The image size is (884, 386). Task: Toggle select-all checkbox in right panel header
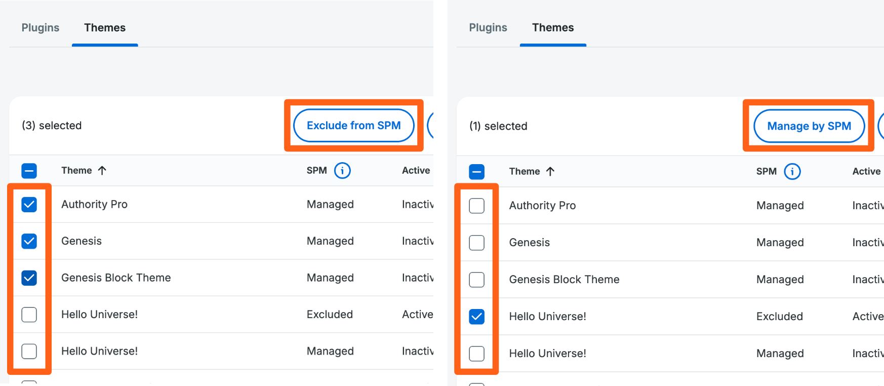(x=477, y=172)
